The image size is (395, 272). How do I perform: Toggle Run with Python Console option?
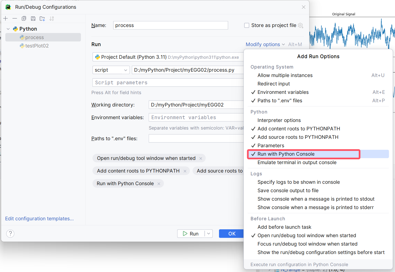pos(318,154)
